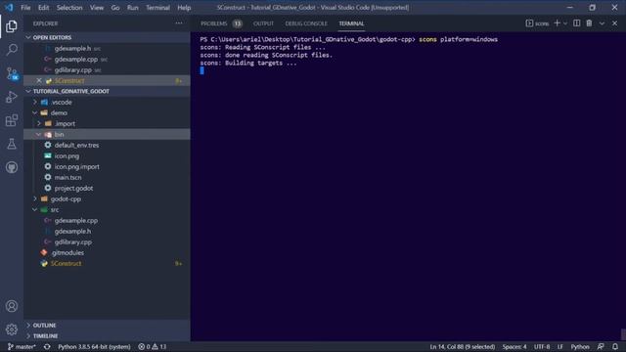
Task: Open the Testing flask view
Action: click(12, 144)
